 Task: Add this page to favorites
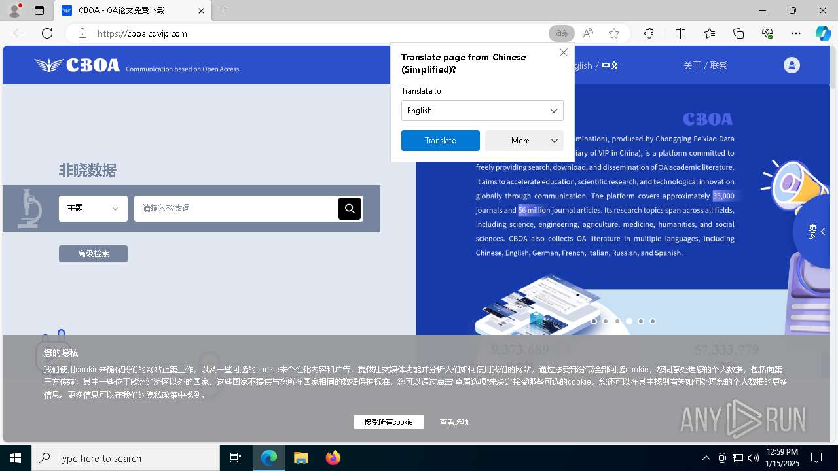coord(613,33)
